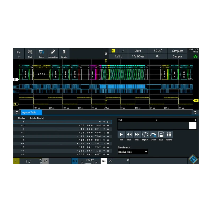Click the C1 waveform channel marker

click(16, 104)
